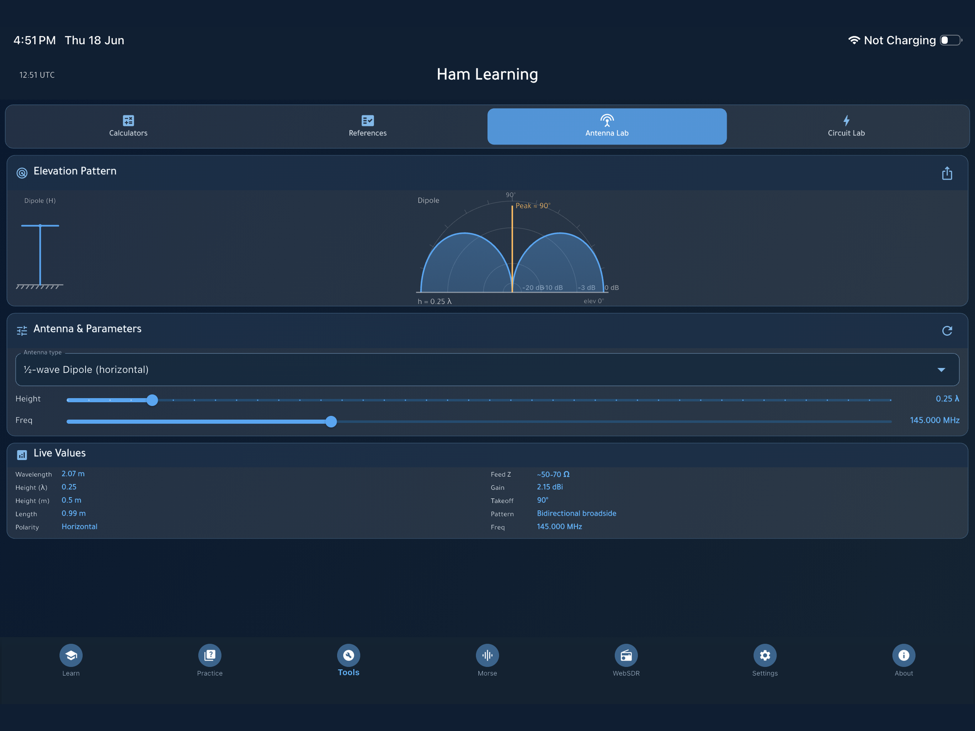
Task: Click the Antenna & Parameters sliders icon
Action: (22, 330)
